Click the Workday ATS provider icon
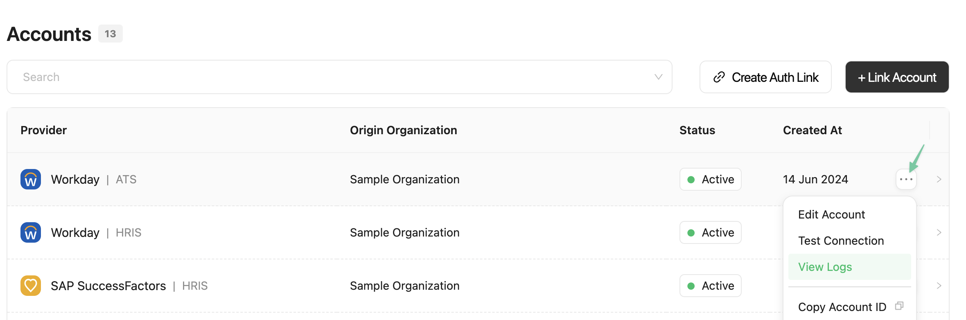This screenshot has height=320, width=966. click(x=30, y=179)
